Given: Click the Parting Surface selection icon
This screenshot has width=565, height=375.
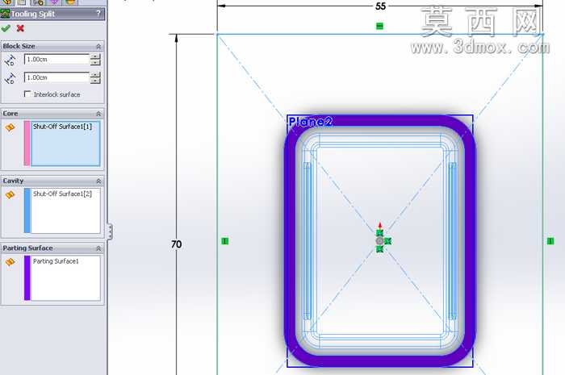Looking at the screenshot, I should coord(10,262).
